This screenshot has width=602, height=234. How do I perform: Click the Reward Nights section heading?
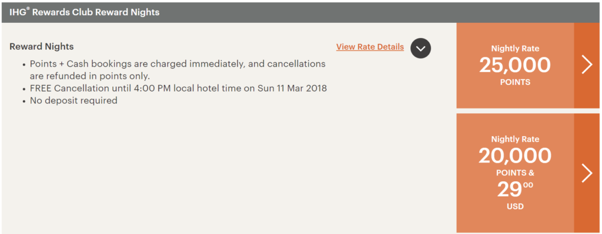[42, 47]
